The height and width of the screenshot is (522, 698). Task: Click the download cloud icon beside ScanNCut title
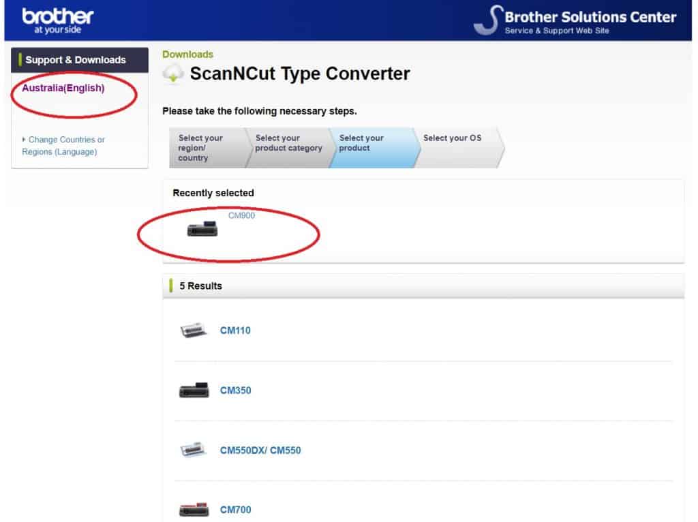pos(172,74)
